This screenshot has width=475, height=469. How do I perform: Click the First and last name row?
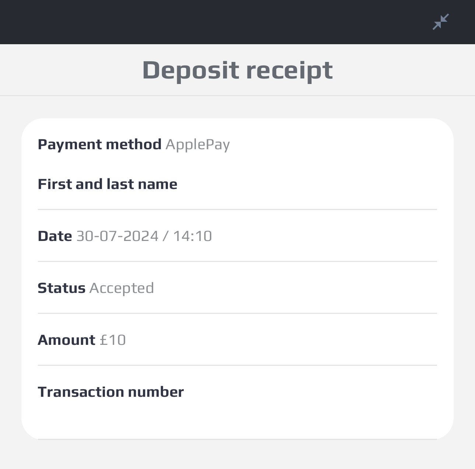point(108,184)
